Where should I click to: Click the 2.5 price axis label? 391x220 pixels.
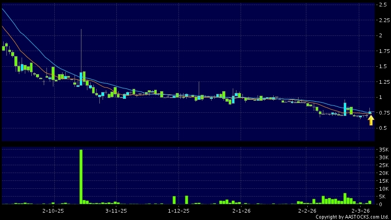tap(382, 5)
